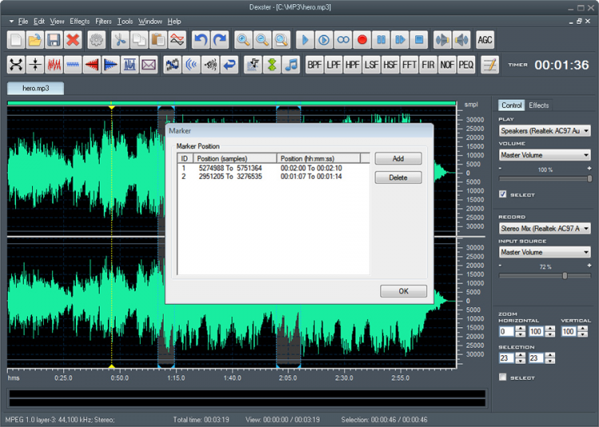Click the red Record button
This screenshot has width=599, height=427.
[x=362, y=39]
